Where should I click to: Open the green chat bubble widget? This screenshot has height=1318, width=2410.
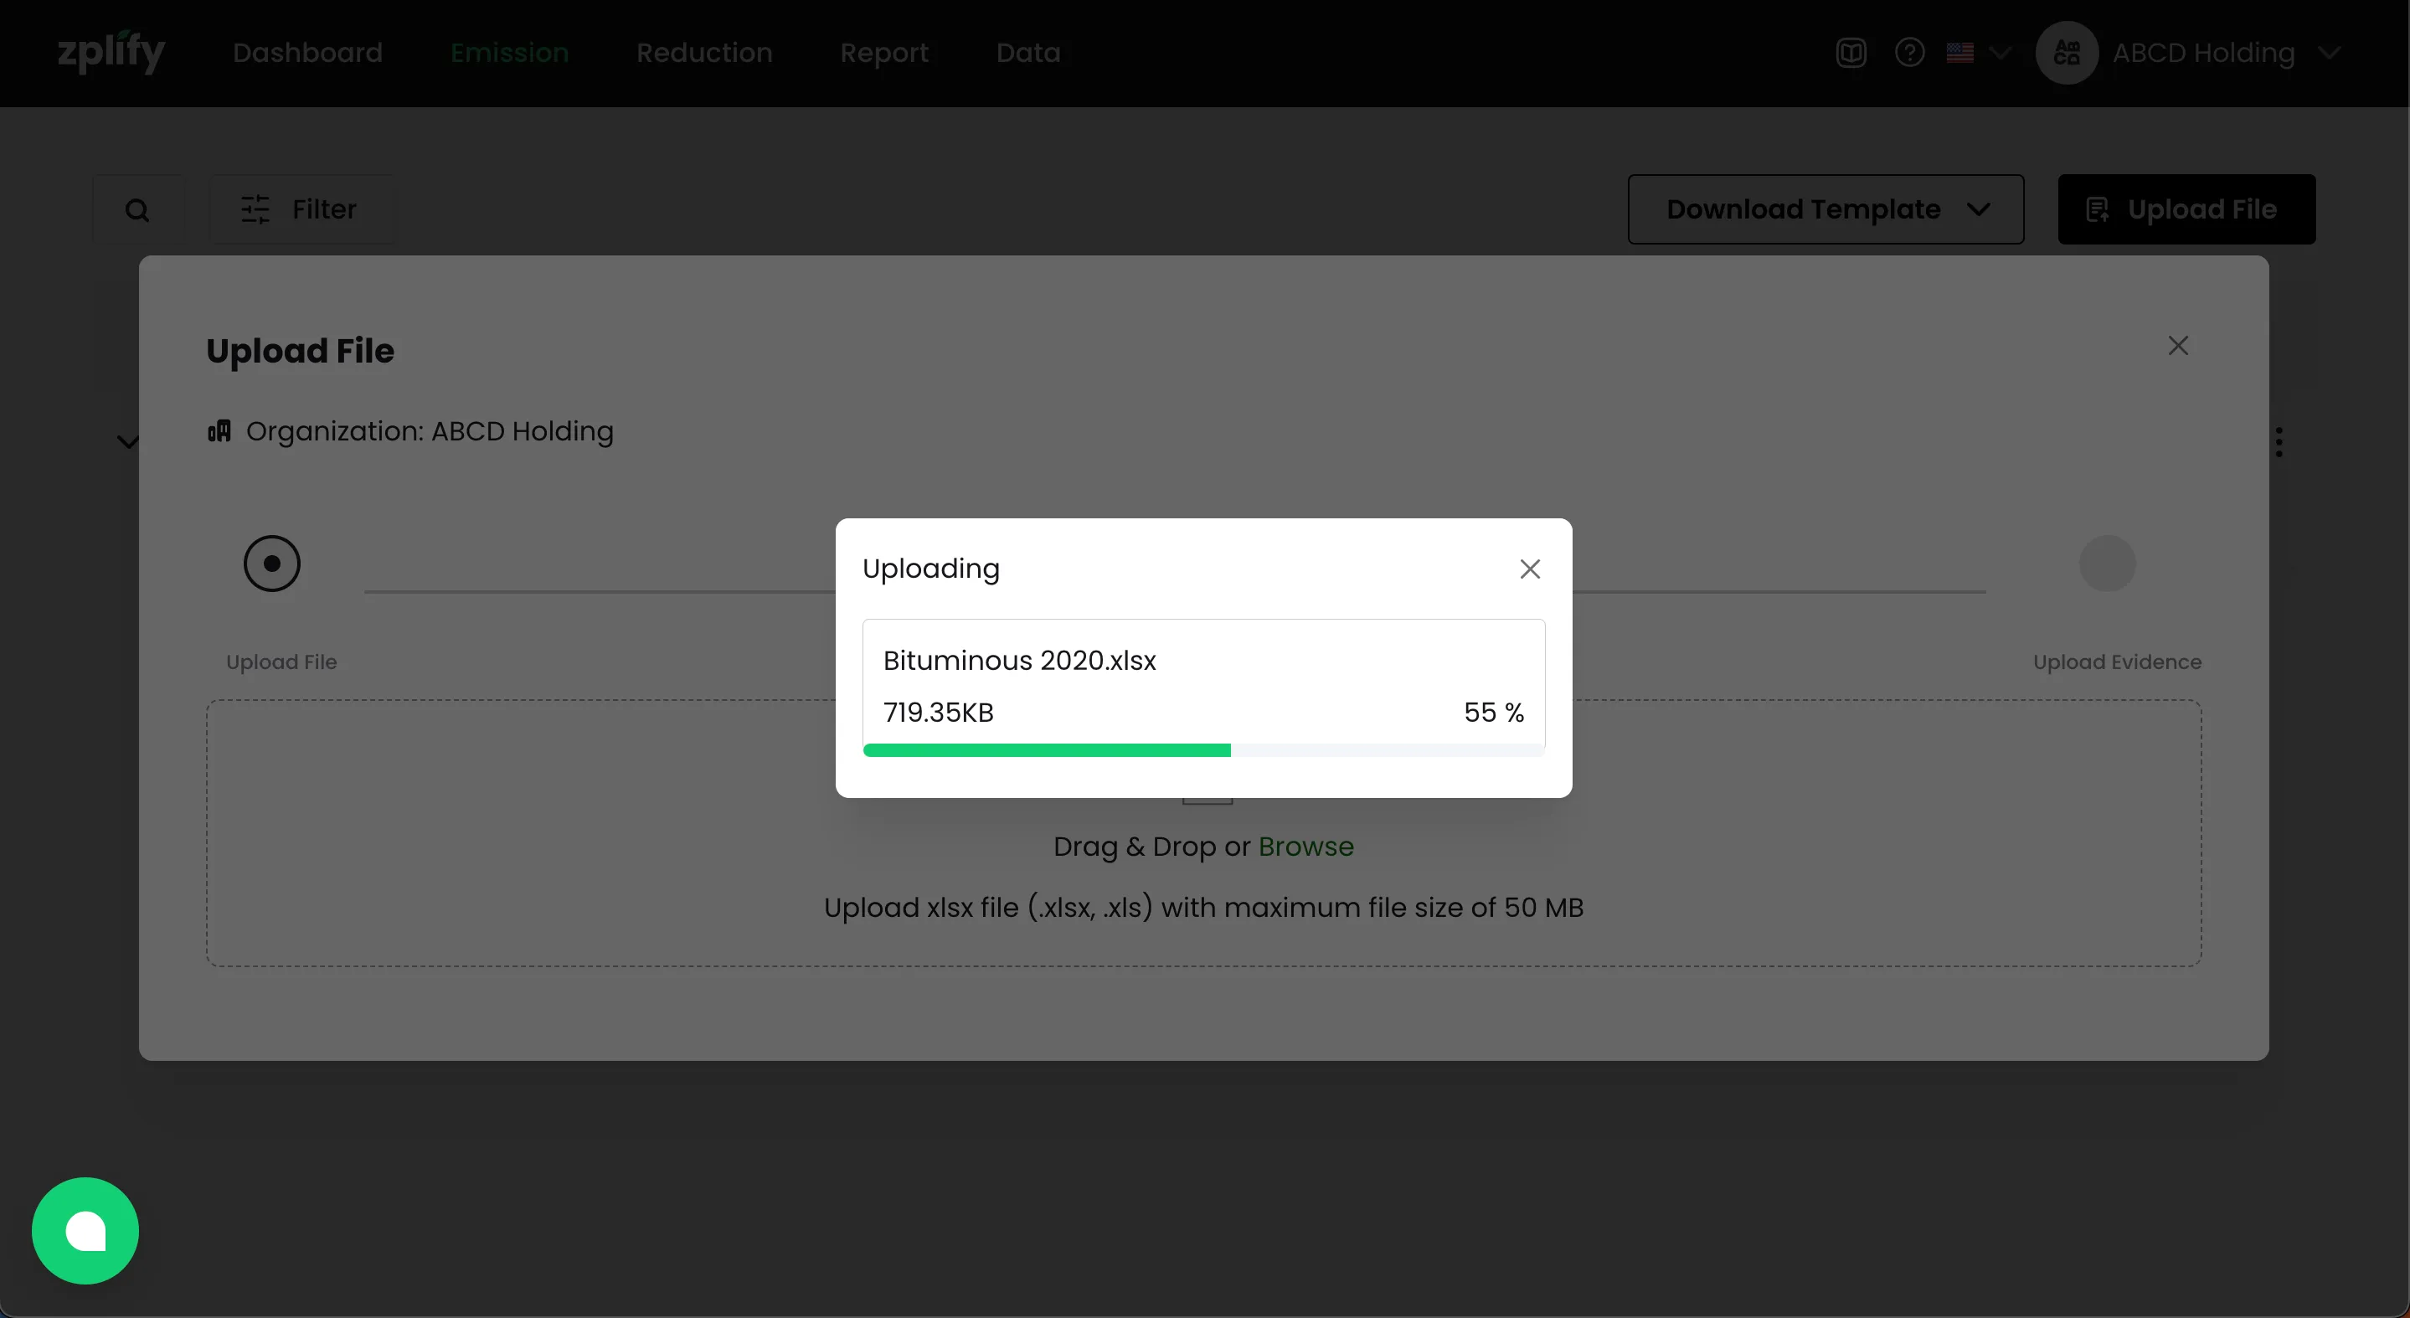(85, 1230)
